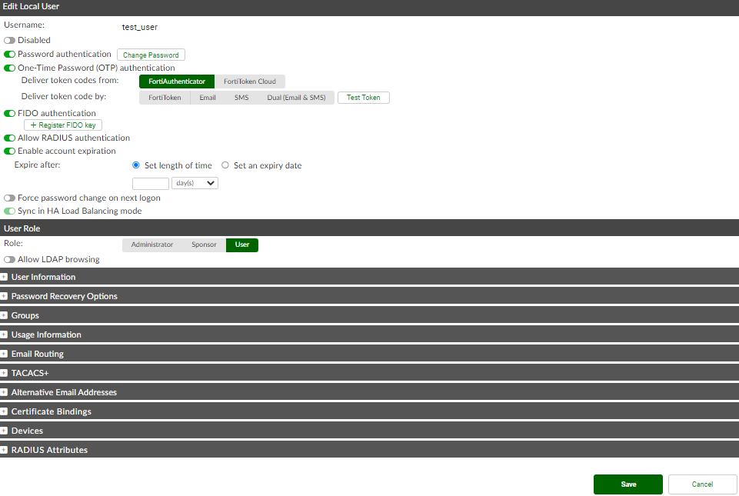This screenshot has height=496, width=739.
Task: Toggle Enable account expiration switch
Action: click(9, 151)
